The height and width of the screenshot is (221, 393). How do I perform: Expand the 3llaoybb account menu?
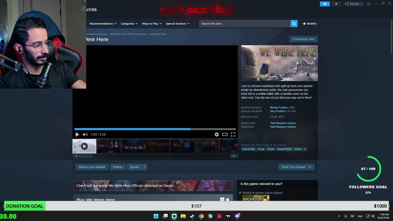tap(356, 4)
